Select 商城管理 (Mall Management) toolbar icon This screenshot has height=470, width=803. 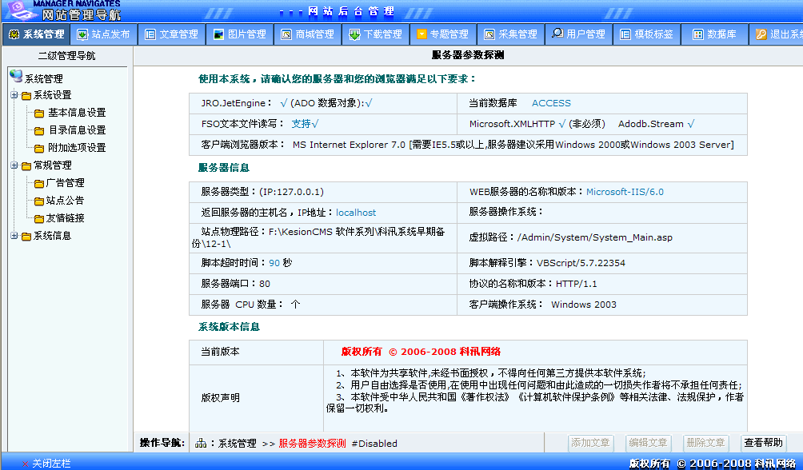coord(307,34)
